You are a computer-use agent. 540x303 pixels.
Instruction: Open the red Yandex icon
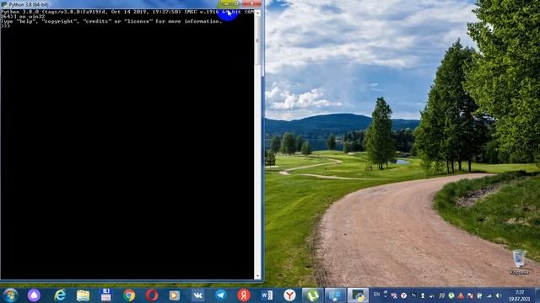(x=244, y=295)
